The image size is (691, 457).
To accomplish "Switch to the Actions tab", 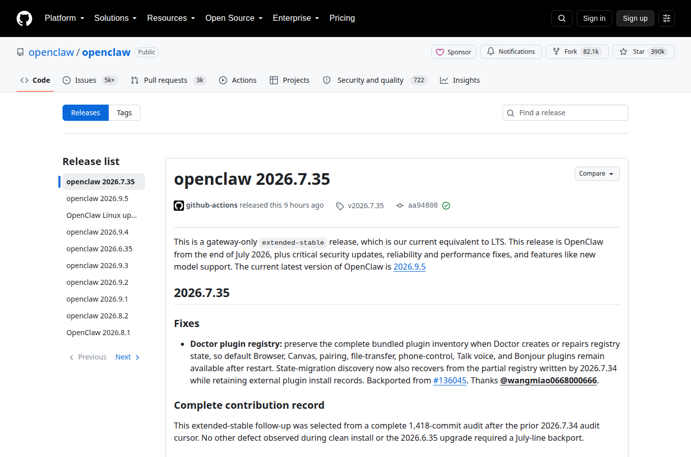I will pos(238,80).
